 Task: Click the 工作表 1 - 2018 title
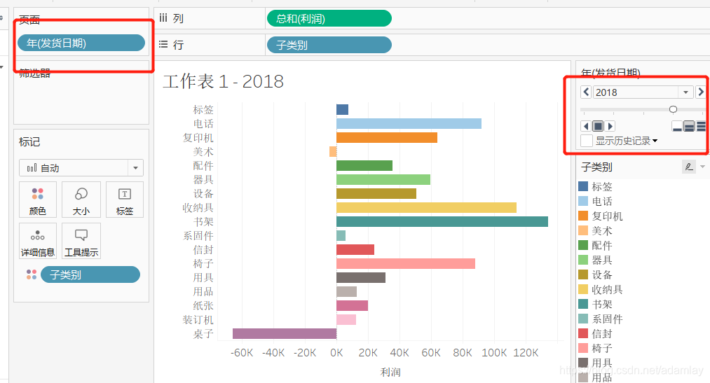tap(224, 81)
